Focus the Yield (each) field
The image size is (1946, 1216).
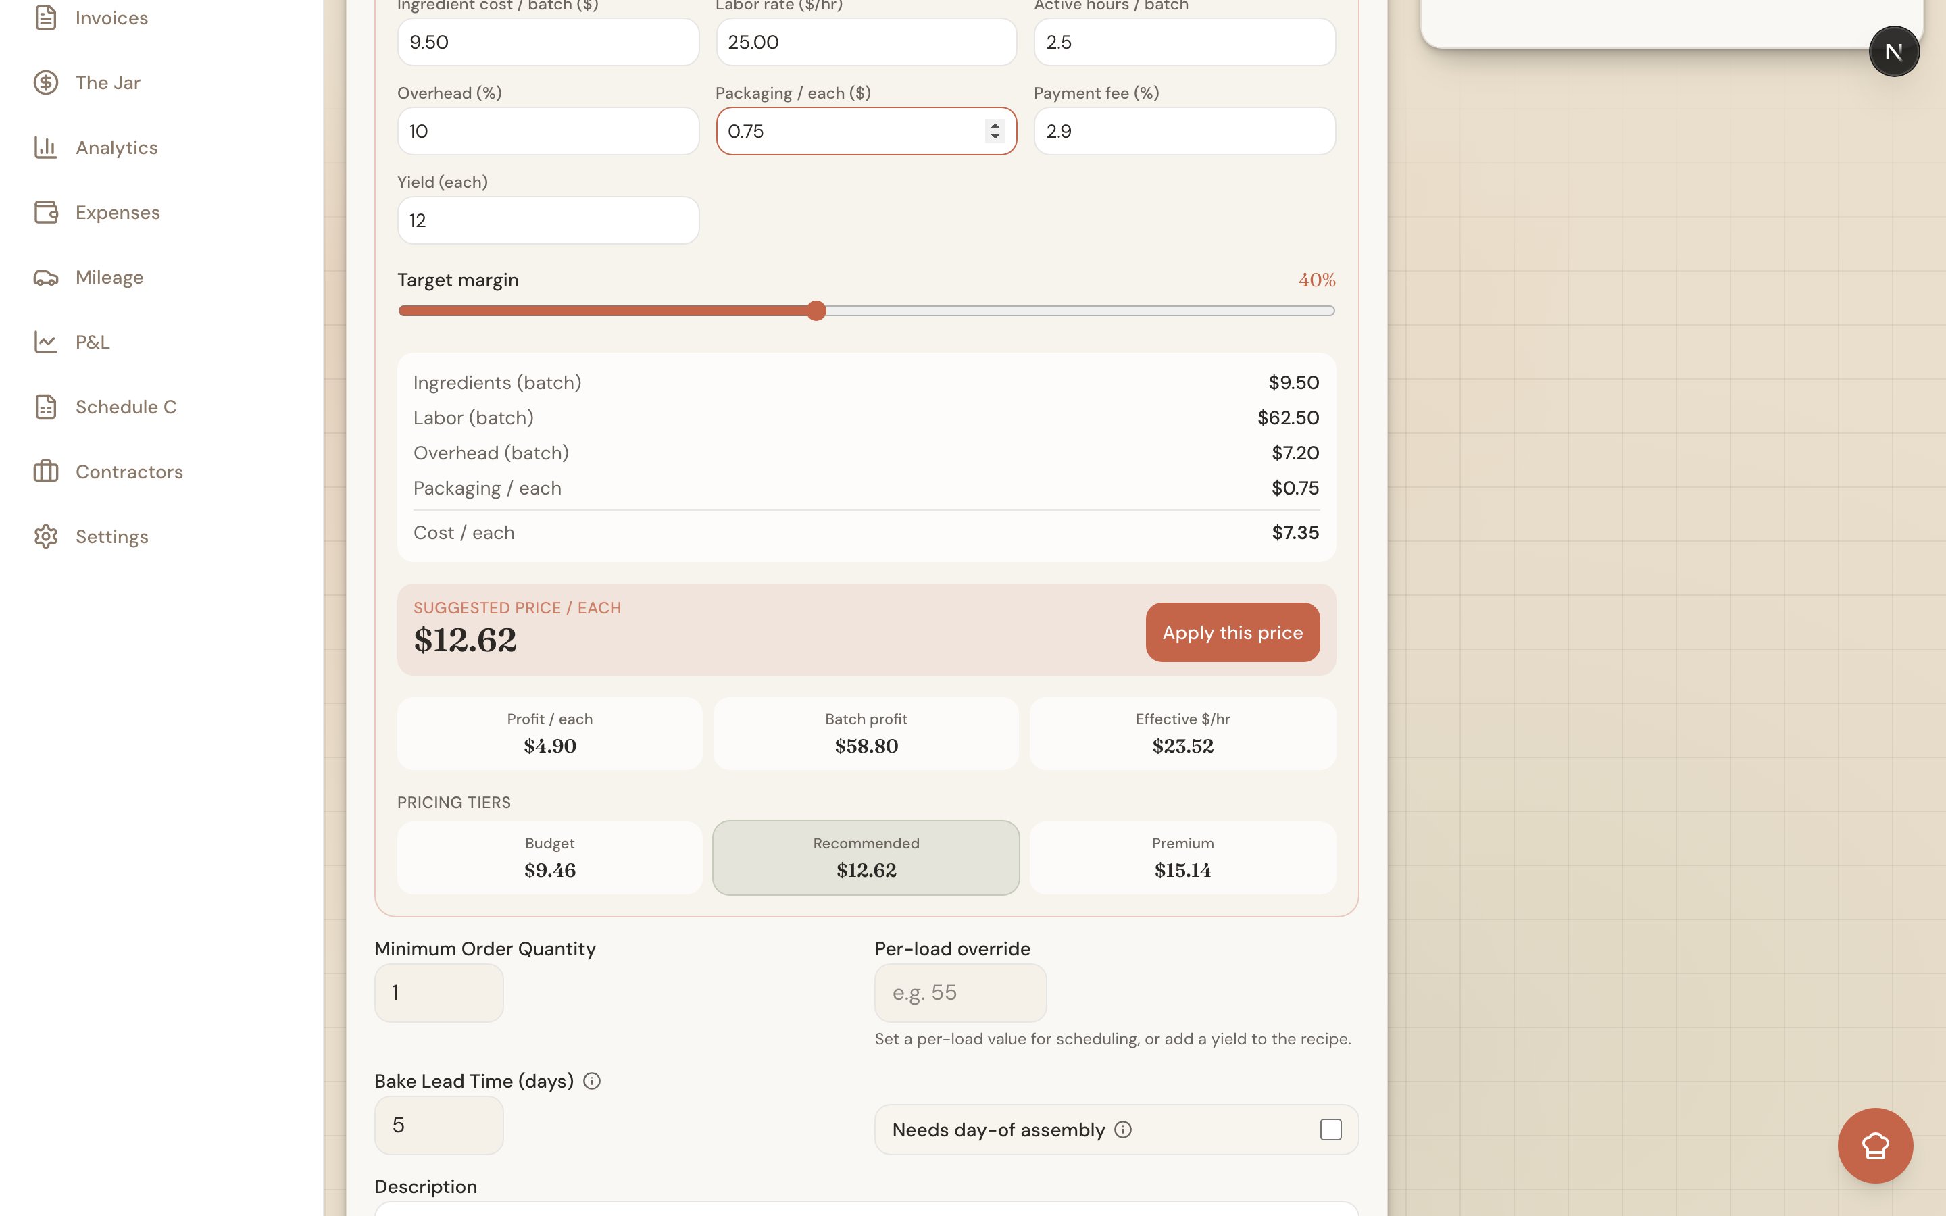click(x=549, y=220)
